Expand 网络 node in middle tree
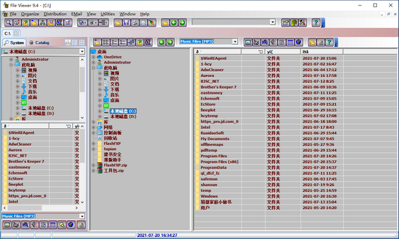 [x=93, y=127]
